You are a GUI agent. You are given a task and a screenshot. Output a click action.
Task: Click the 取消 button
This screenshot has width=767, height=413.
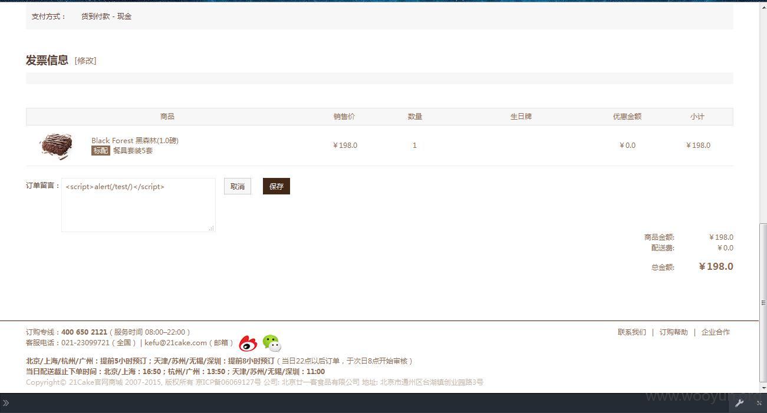(238, 186)
